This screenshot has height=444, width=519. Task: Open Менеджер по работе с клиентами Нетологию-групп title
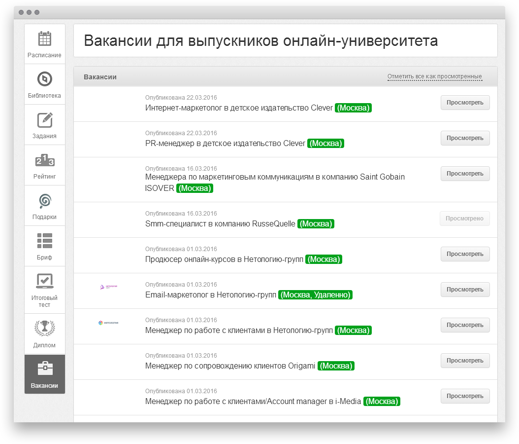(239, 330)
